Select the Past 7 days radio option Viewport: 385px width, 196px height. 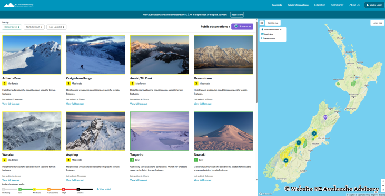pyautogui.click(x=262, y=34)
